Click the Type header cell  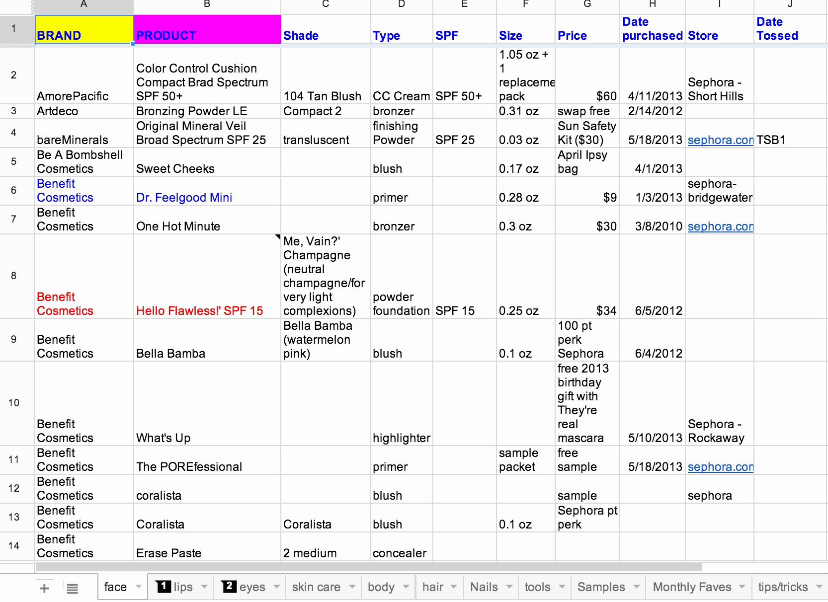(x=402, y=29)
